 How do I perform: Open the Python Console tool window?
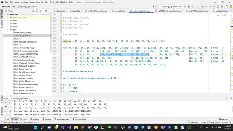click(79, 119)
